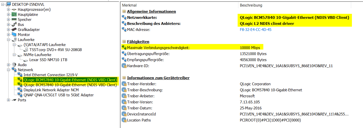This screenshot has width=363, height=128.
Task: Click the Lexar SSD drive icon
Action: pyautogui.click(x=26, y=60)
